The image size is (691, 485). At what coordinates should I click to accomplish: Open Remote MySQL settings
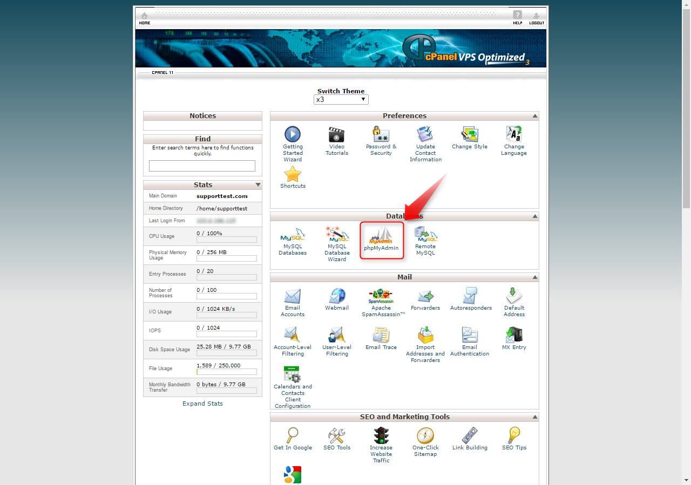425,240
